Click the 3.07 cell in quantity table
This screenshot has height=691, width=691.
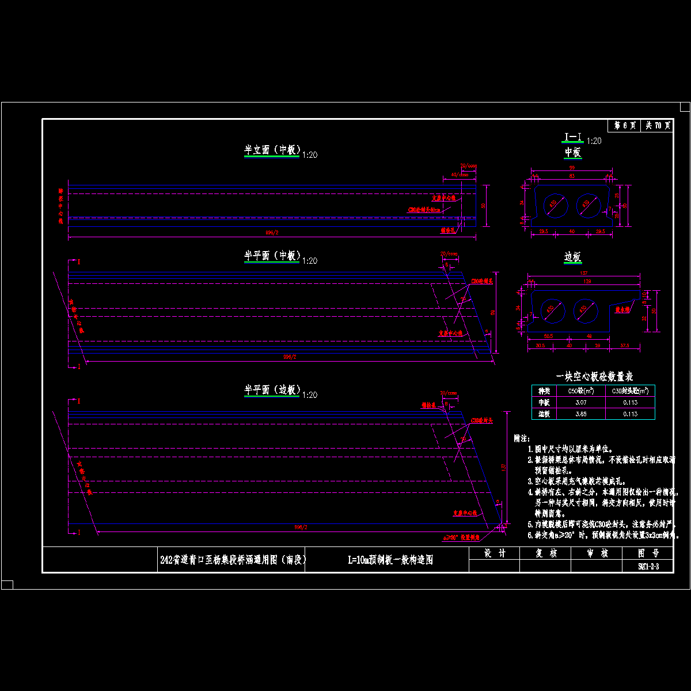click(580, 403)
